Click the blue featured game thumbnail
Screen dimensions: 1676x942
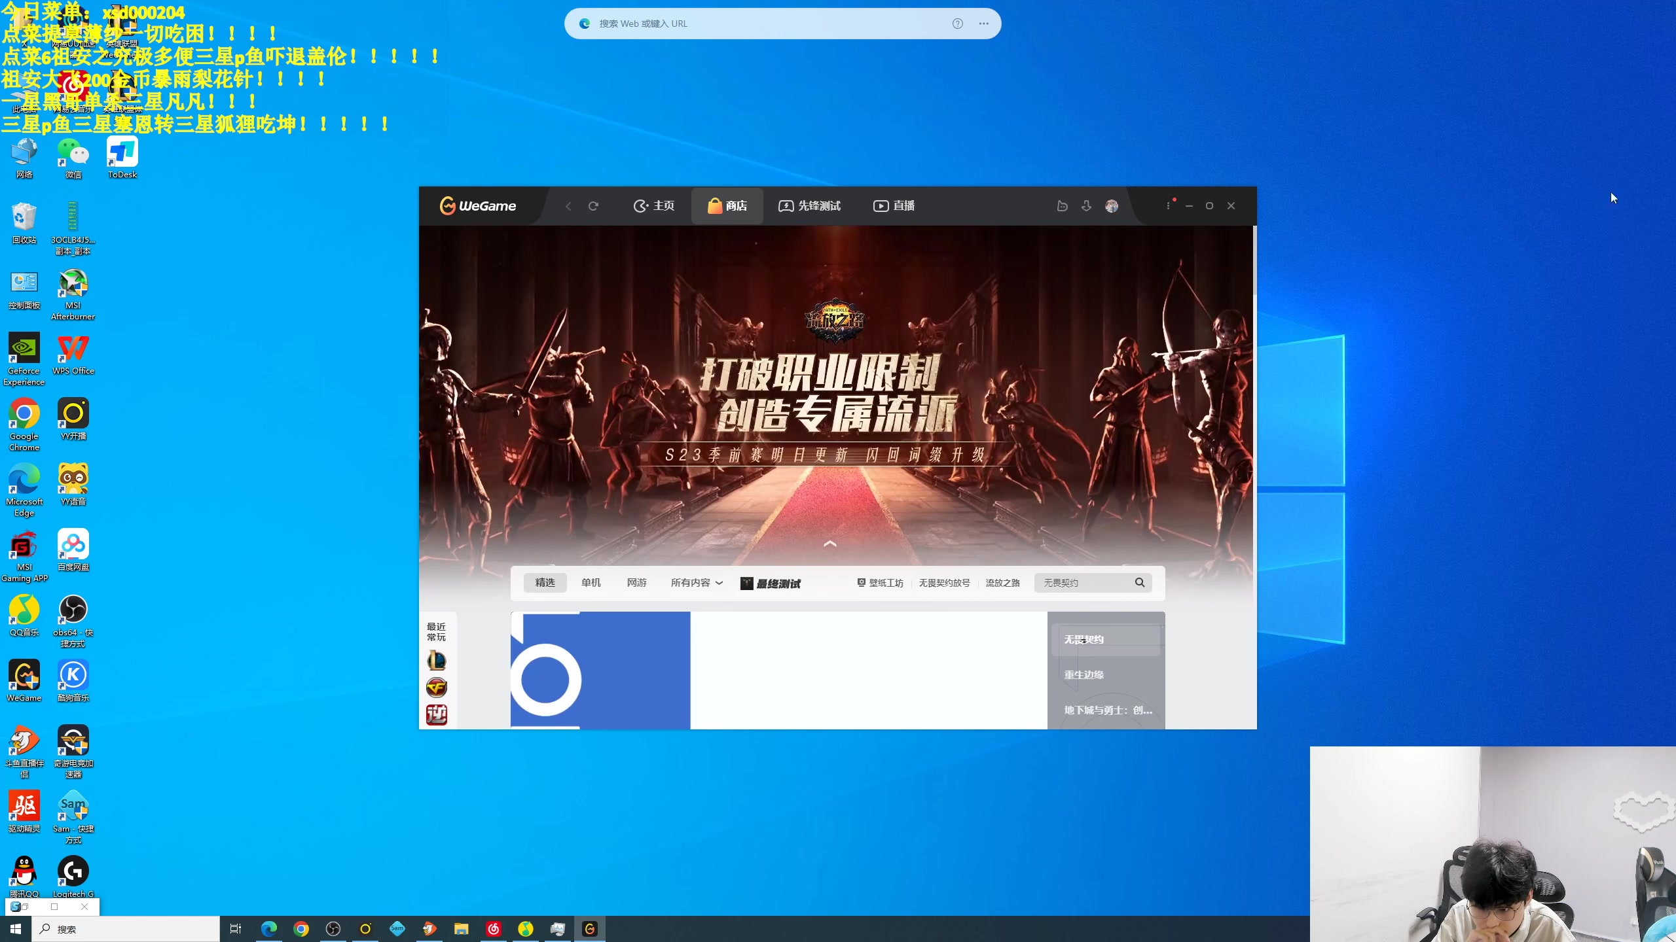coord(600,670)
